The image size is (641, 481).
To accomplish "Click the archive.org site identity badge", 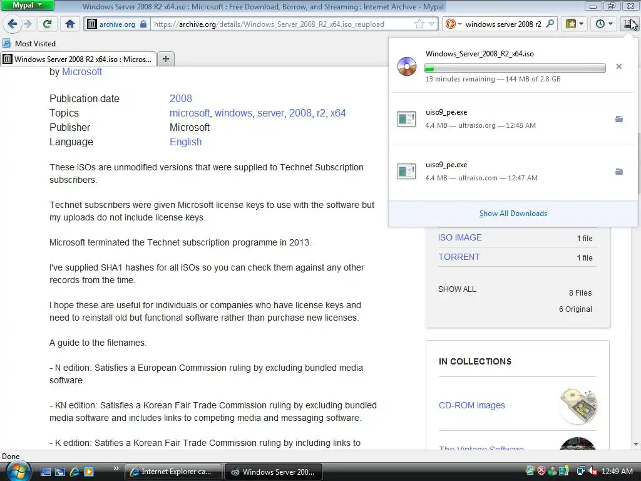I will point(117,24).
